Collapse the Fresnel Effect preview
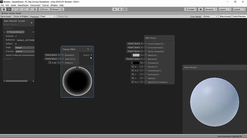The width and height of the screenshot is (247, 138). 77,67
